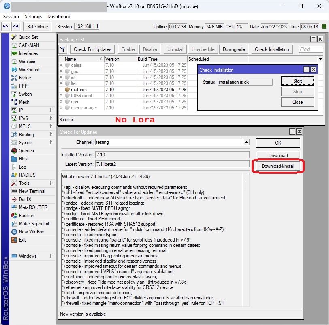Launch New WinBox
This screenshot has width=329, height=325.
tap(32, 232)
